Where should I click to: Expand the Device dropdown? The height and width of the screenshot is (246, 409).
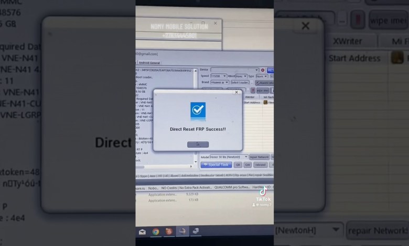point(256,70)
